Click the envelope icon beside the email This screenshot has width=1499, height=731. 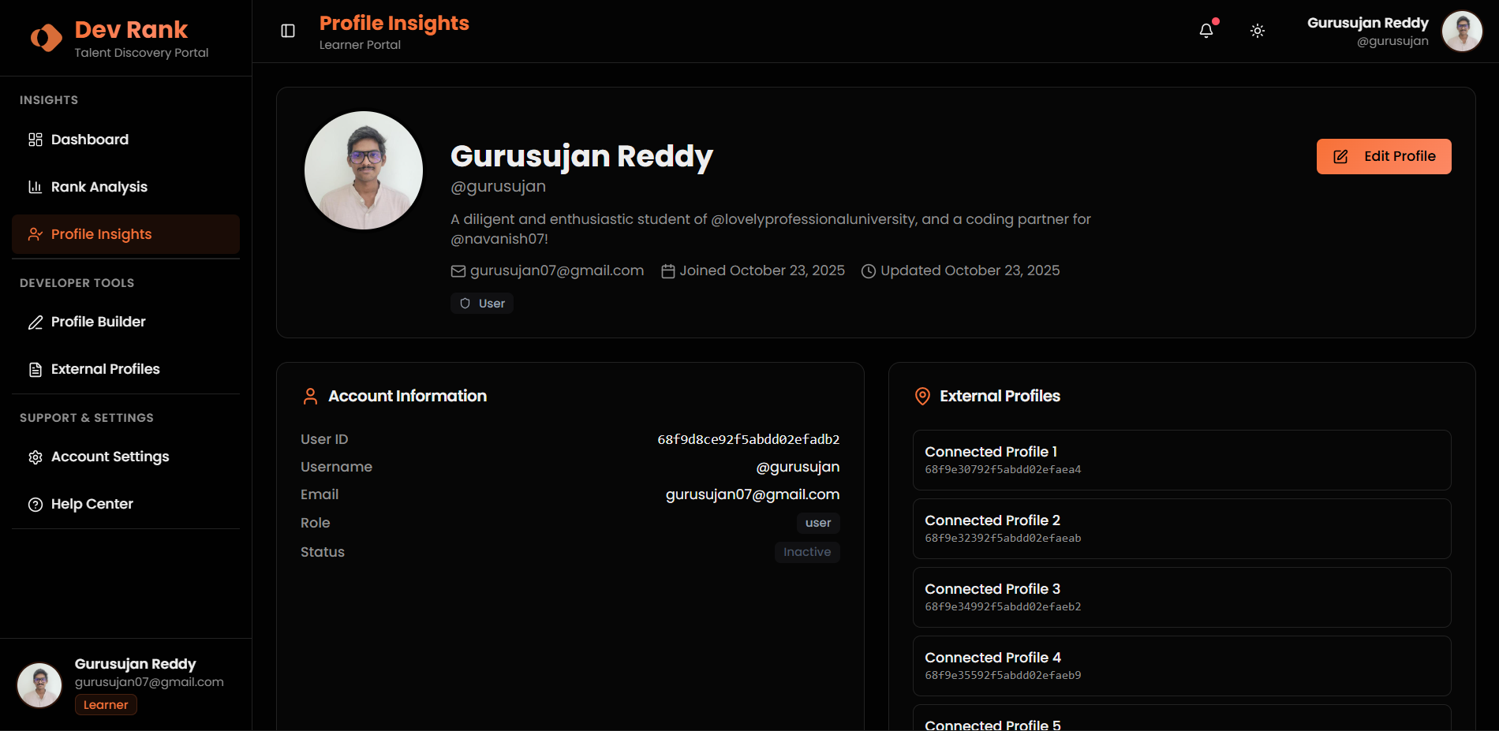coord(458,271)
